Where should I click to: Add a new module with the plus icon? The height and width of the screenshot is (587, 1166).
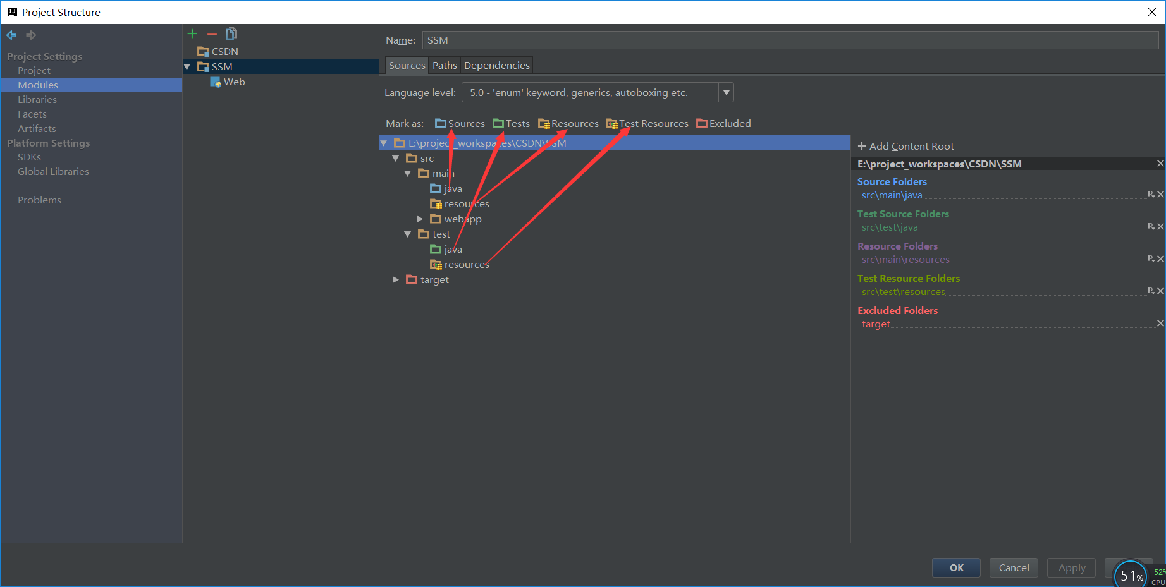[192, 33]
